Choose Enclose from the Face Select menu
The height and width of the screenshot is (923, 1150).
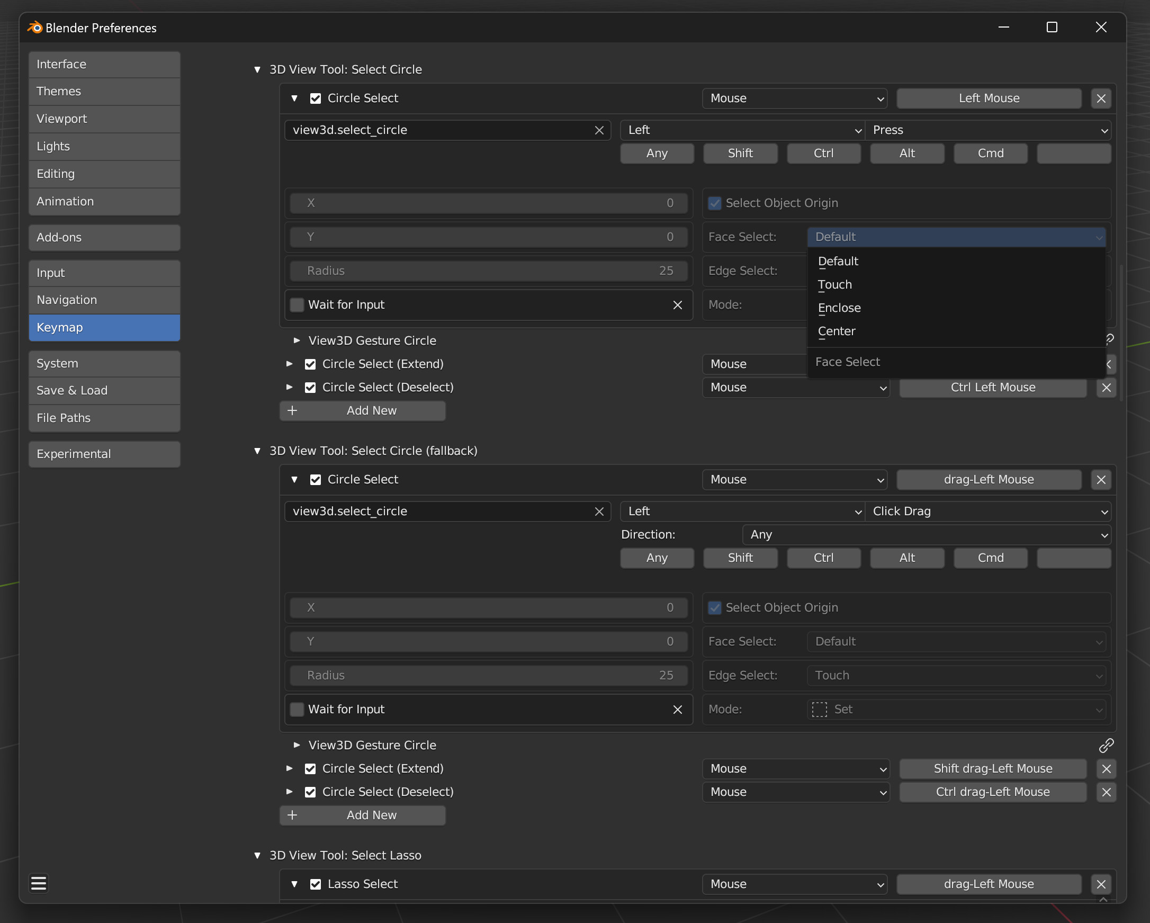839,308
